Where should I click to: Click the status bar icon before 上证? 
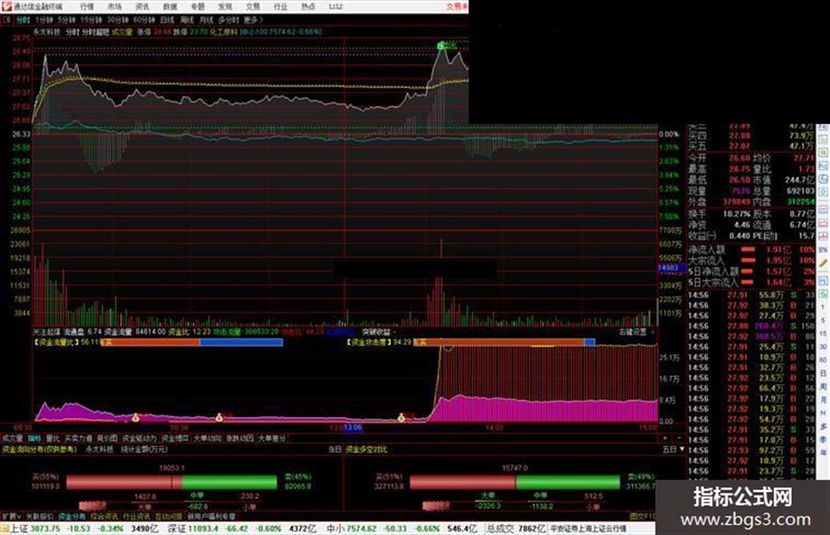pos(4,528)
